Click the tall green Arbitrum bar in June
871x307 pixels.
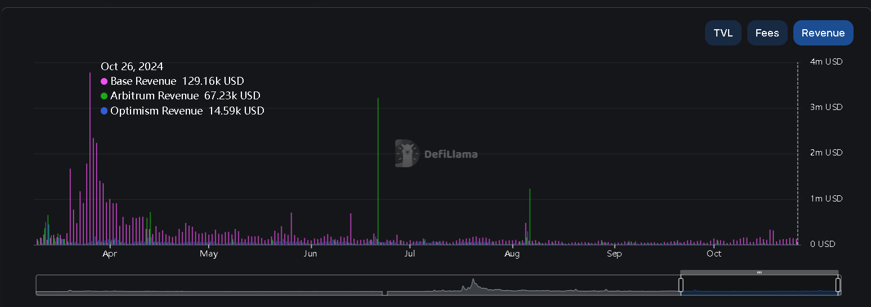[378, 171]
